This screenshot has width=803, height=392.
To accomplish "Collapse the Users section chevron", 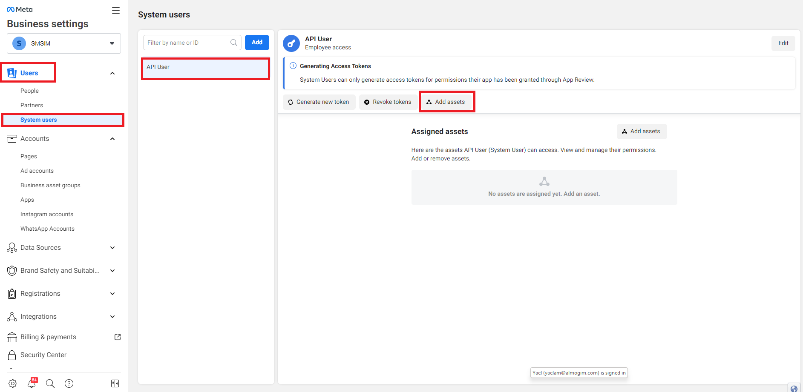I will coord(112,73).
